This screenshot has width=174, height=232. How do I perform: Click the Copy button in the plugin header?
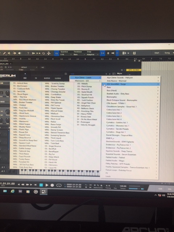(x=21, y=70)
